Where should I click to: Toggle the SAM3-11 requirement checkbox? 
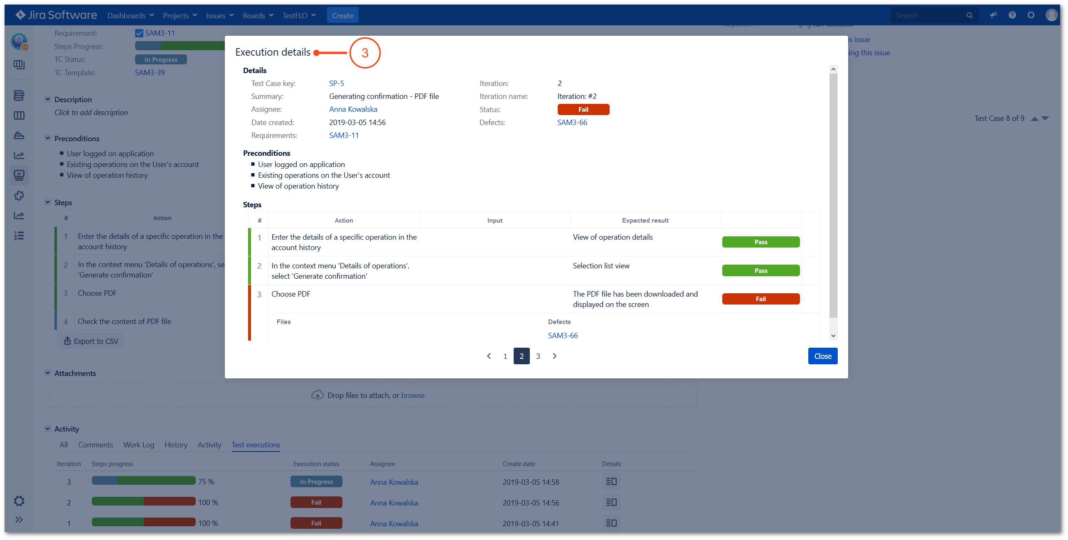[139, 33]
